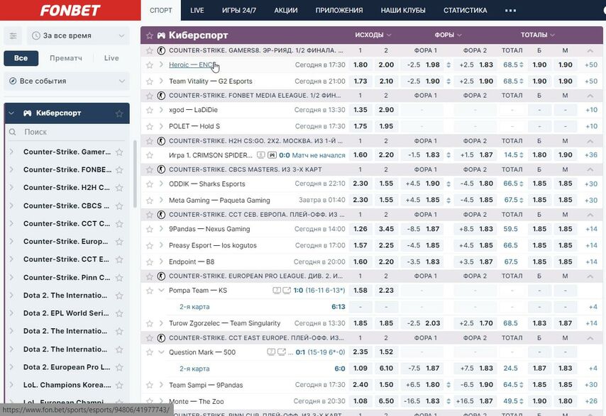Open the ИГРЫ 24/7 tab
Viewport: 606px width, 416px height.
239,11
